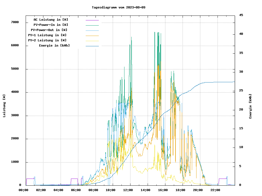Select the PV-Power-In in [W] legend label

(53, 25)
